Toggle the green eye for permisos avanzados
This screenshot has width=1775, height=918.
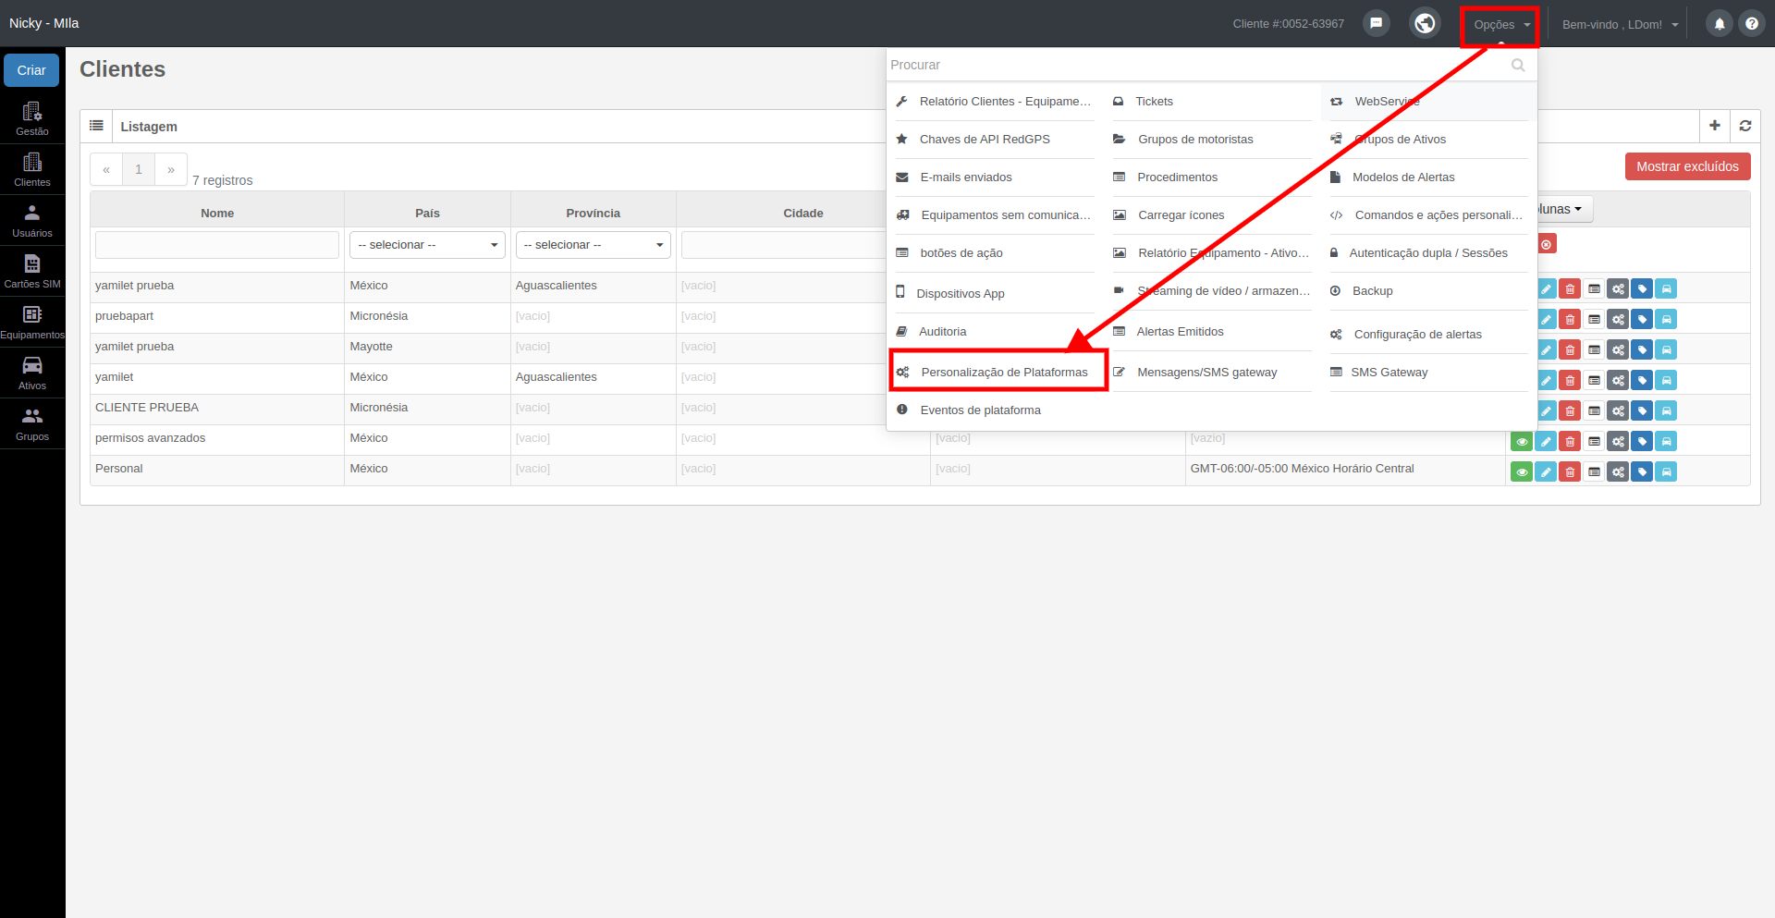pos(1522,441)
